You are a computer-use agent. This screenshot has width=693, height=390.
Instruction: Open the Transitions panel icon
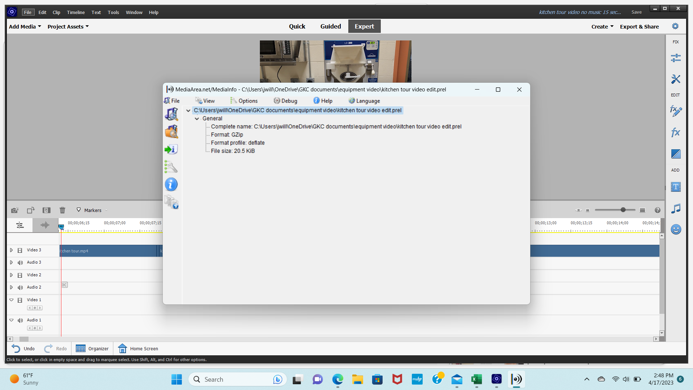(x=675, y=153)
